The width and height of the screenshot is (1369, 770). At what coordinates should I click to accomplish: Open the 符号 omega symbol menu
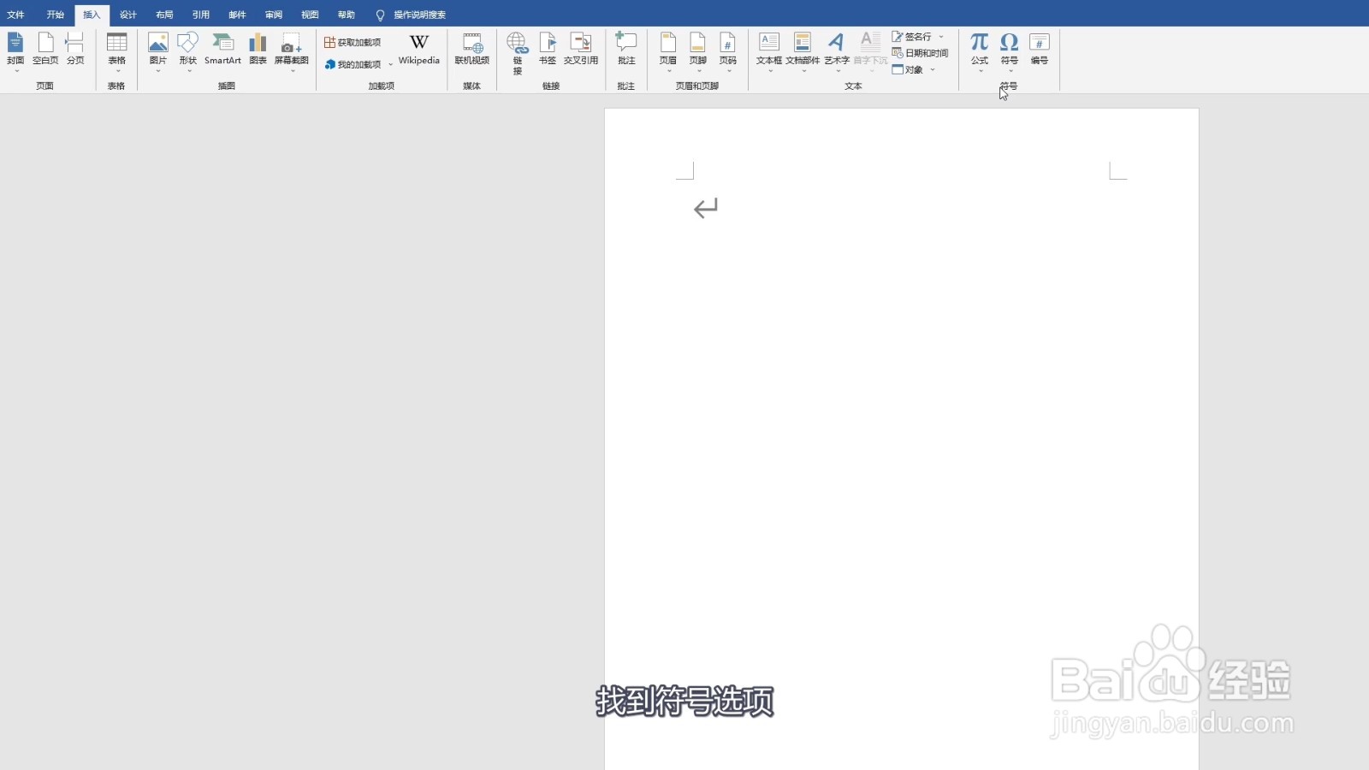click(1010, 51)
